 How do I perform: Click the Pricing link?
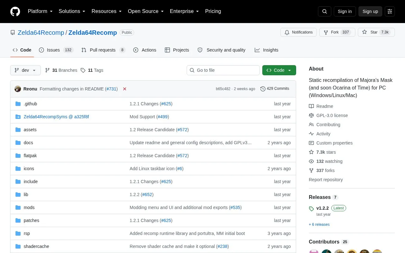pyautogui.click(x=213, y=11)
